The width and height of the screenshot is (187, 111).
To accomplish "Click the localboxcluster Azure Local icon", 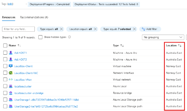I will (x=10, y=86).
